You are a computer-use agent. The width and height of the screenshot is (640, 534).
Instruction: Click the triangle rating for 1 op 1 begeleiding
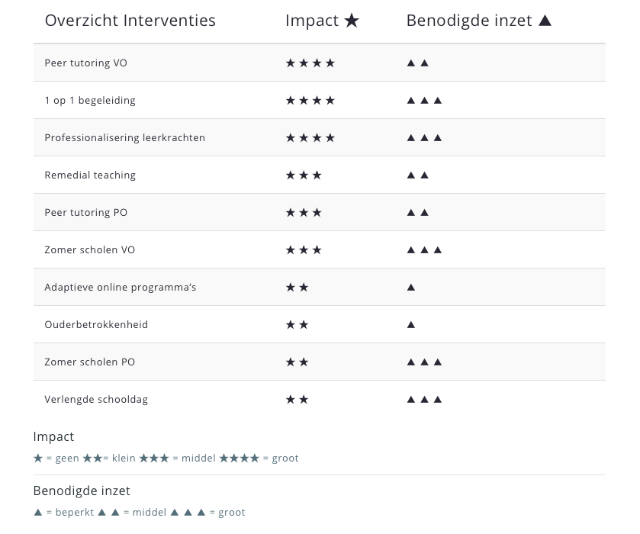click(x=424, y=101)
